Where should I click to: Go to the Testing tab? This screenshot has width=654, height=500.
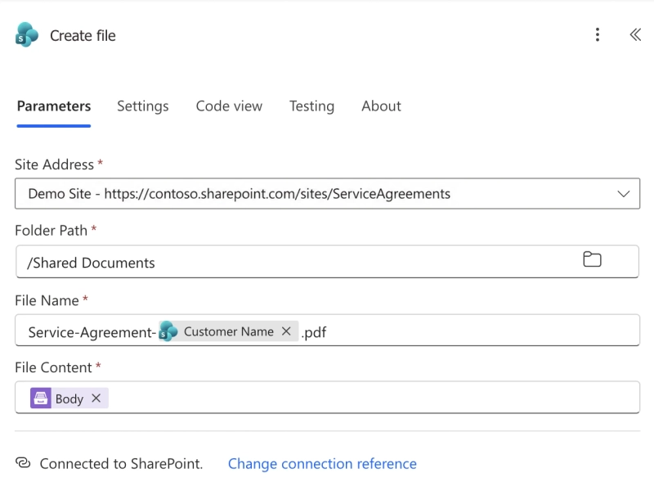[x=311, y=106]
